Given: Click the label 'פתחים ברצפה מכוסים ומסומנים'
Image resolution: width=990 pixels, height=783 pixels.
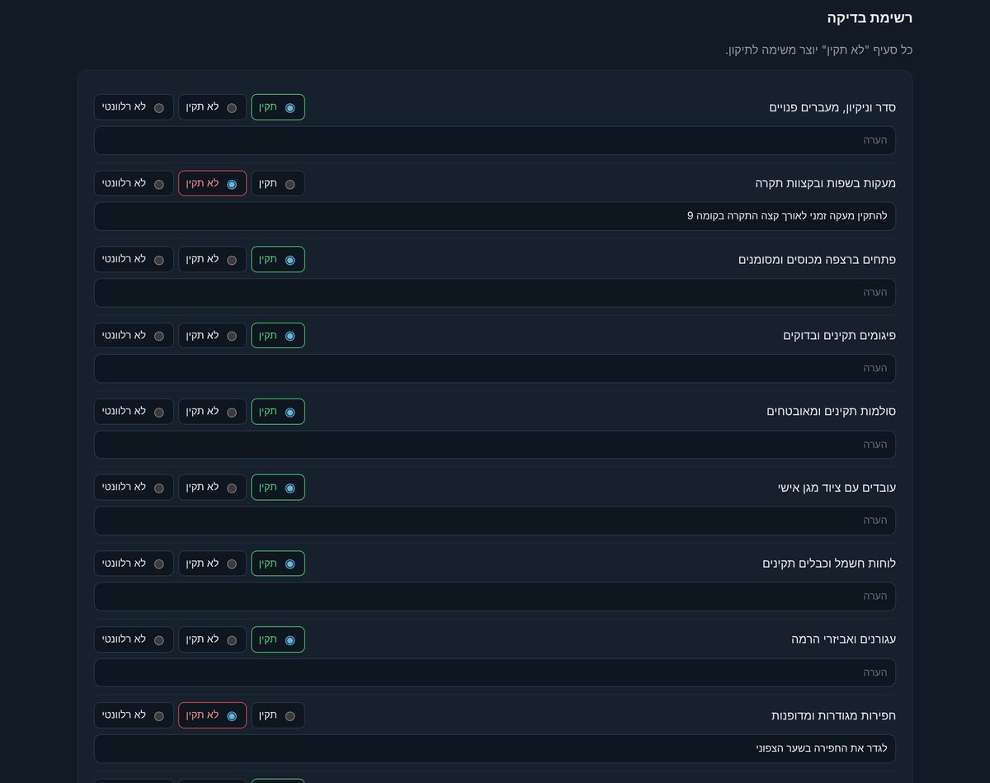Looking at the screenshot, I should (x=817, y=259).
